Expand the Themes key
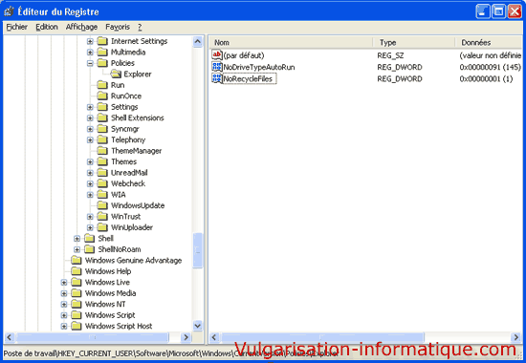The image size is (526, 363). coord(90,161)
